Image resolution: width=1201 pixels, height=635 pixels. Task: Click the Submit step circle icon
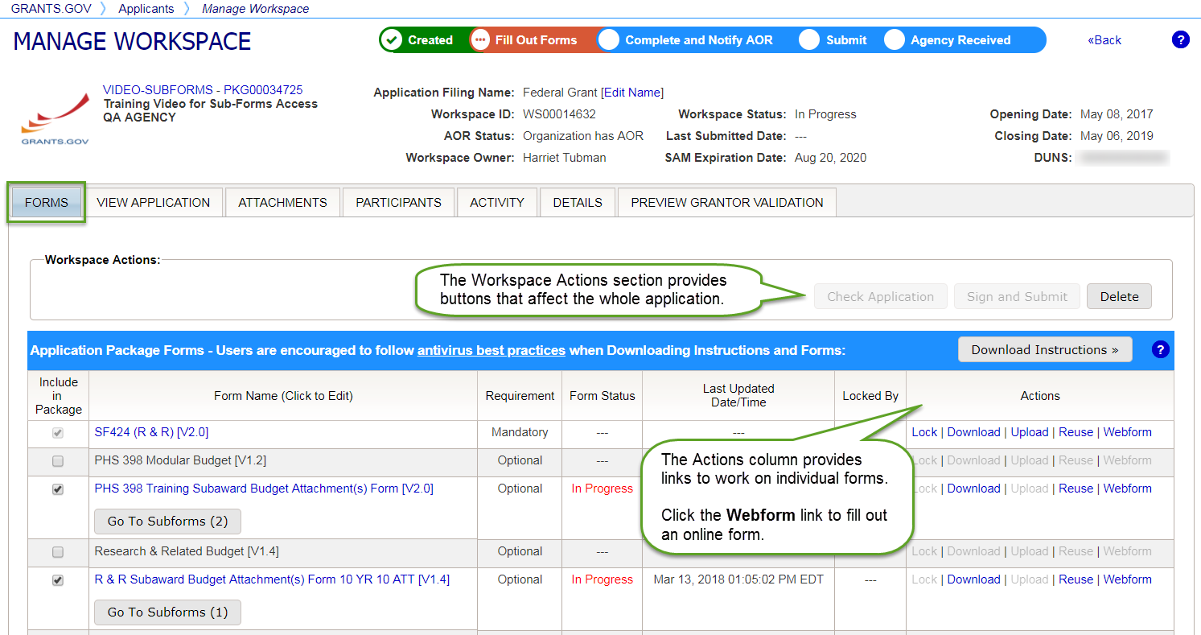coord(808,39)
